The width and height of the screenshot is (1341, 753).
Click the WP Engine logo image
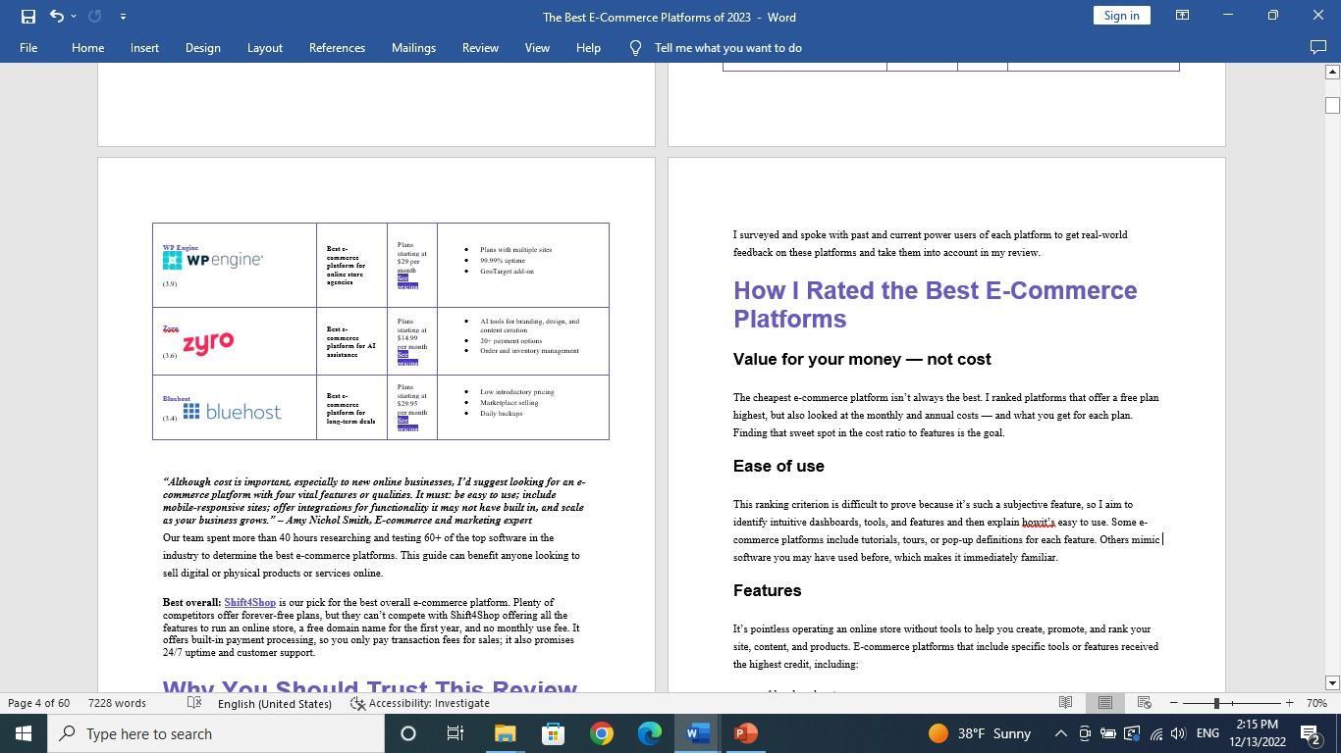213,260
